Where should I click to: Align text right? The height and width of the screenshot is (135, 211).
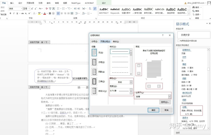pos(65,13)
